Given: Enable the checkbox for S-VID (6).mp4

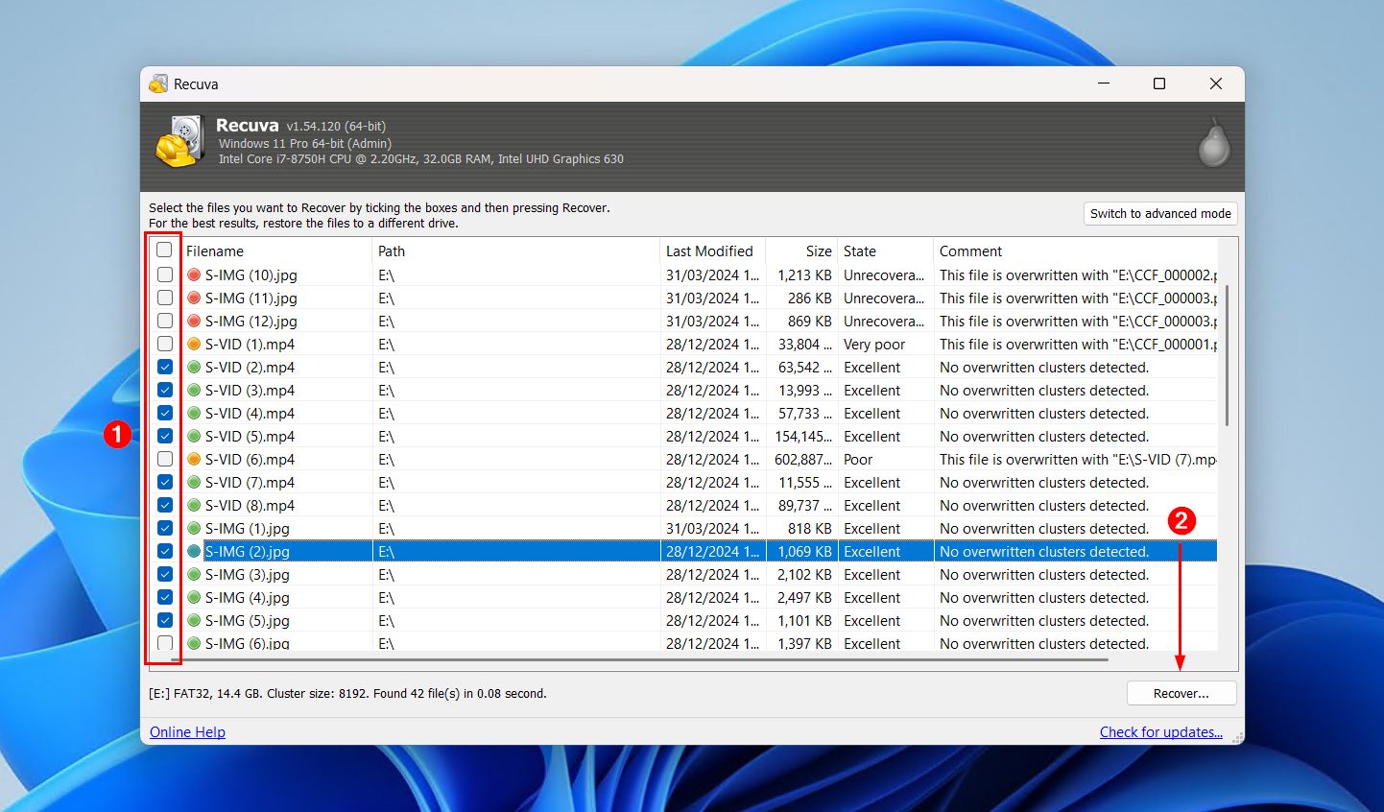Looking at the screenshot, I should click(164, 459).
